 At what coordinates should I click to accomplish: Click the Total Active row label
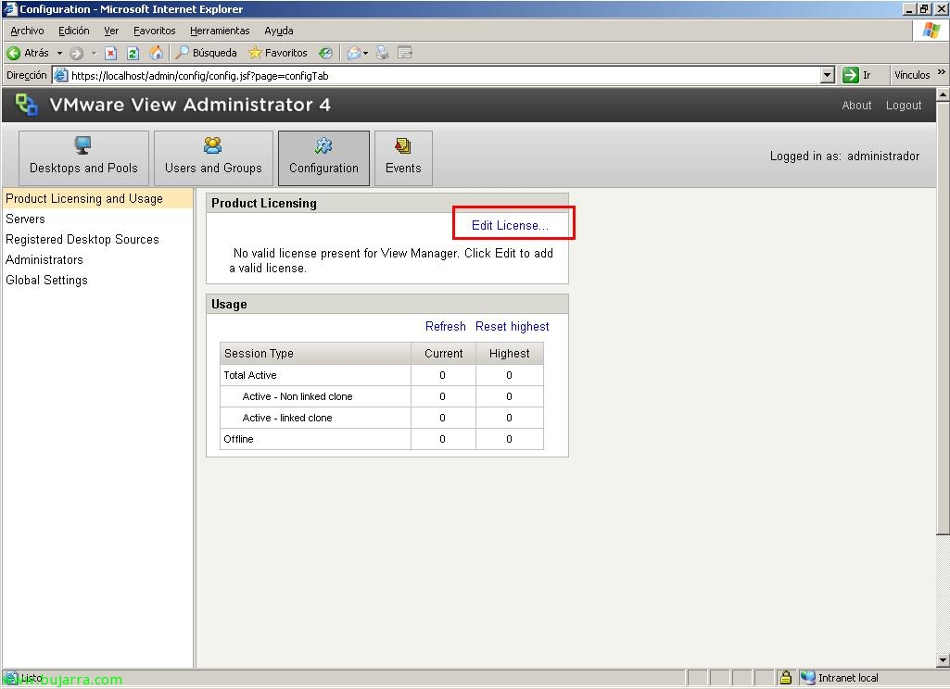coord(250,375)
